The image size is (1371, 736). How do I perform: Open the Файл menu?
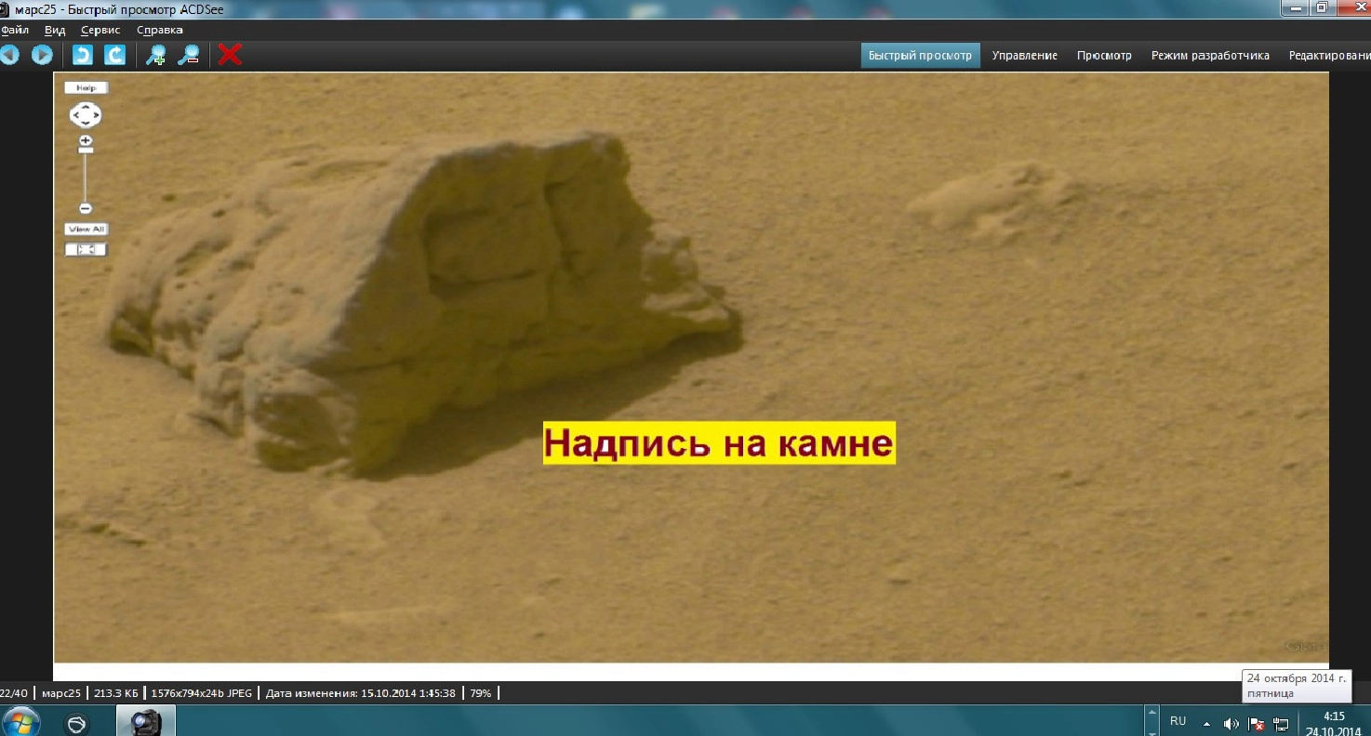coord(15,30)
